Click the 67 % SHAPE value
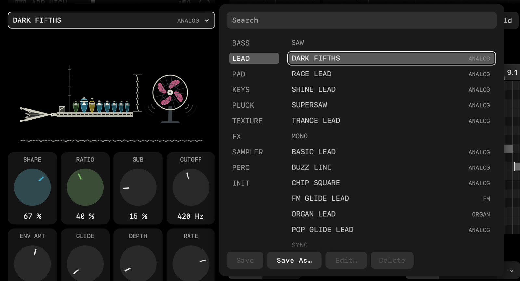The image size is (520, 281). pyautogui.click(x=32, y=216)
